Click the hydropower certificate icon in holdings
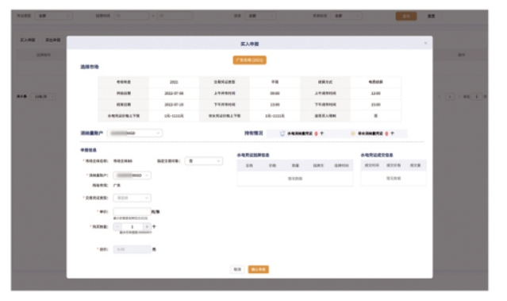The height and width of the screenshot is (301, 507). click(x=282, y=133)
